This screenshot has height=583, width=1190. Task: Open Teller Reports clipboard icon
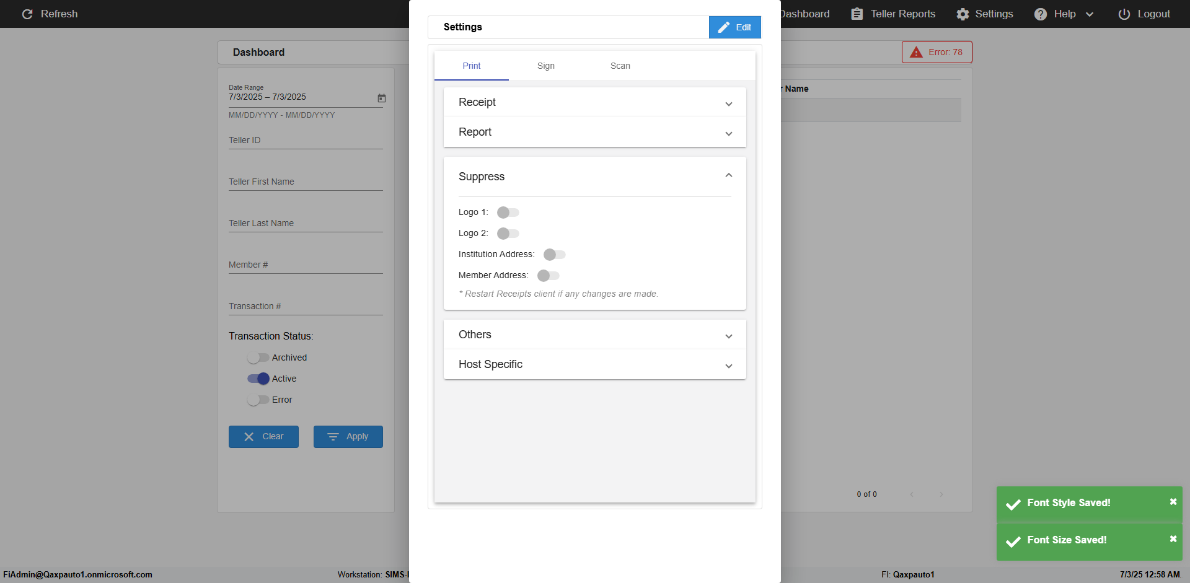857,14
